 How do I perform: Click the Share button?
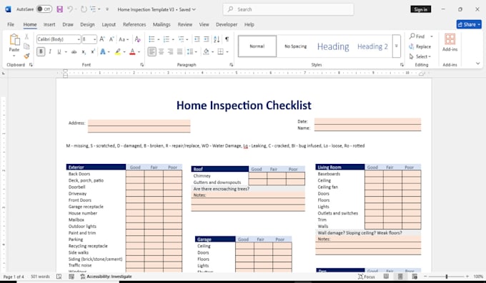point(469,24)
